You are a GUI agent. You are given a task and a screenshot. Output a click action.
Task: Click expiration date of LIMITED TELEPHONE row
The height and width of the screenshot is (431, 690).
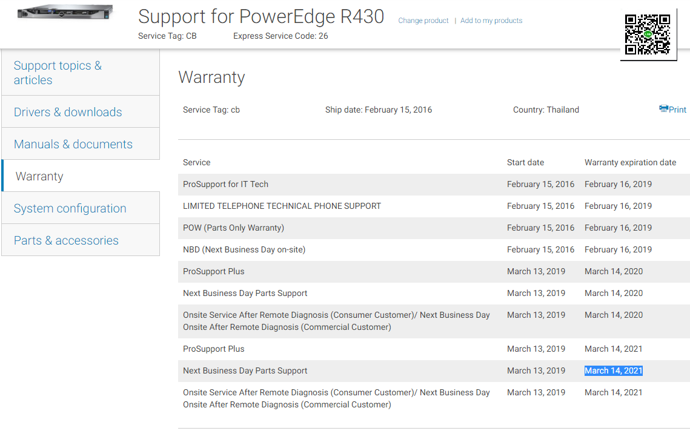pos(618,206)
